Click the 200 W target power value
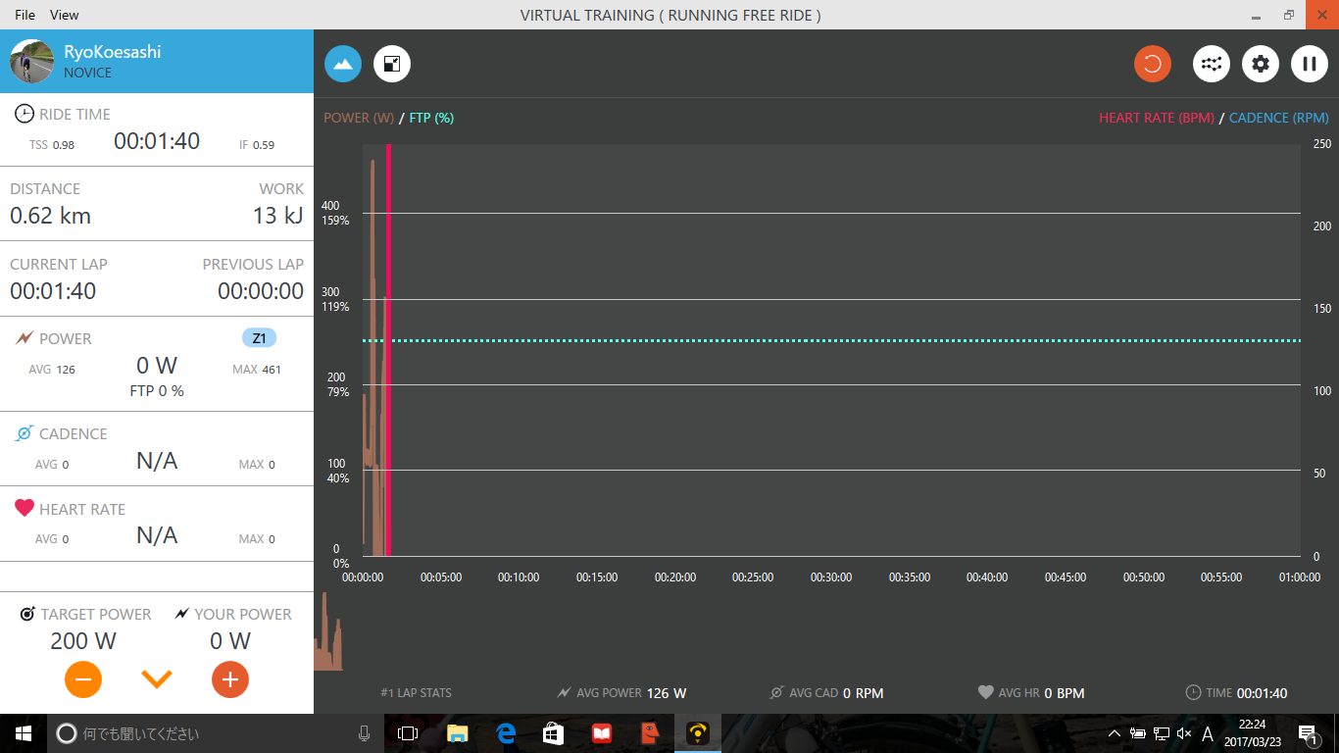This screenshot has width=1339, height=753. pyautogui.click(x=83, y=641)
